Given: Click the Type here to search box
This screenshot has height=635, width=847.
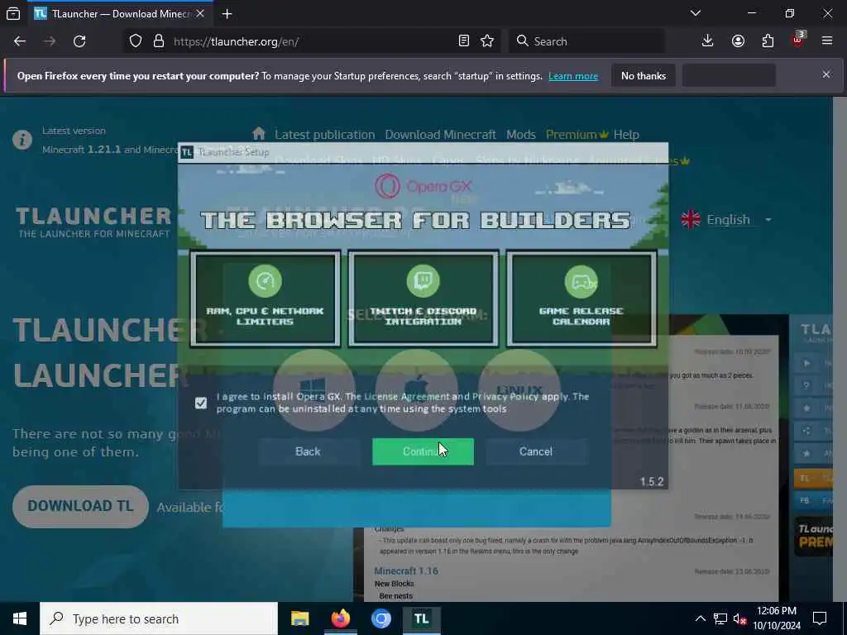Looking at the screenshot, I should pyautogui.click(x=159, y=618).
